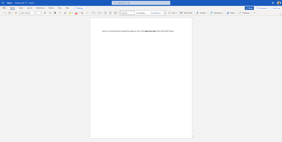
Task: Click the Designer wand button
Action: [244, 13]
